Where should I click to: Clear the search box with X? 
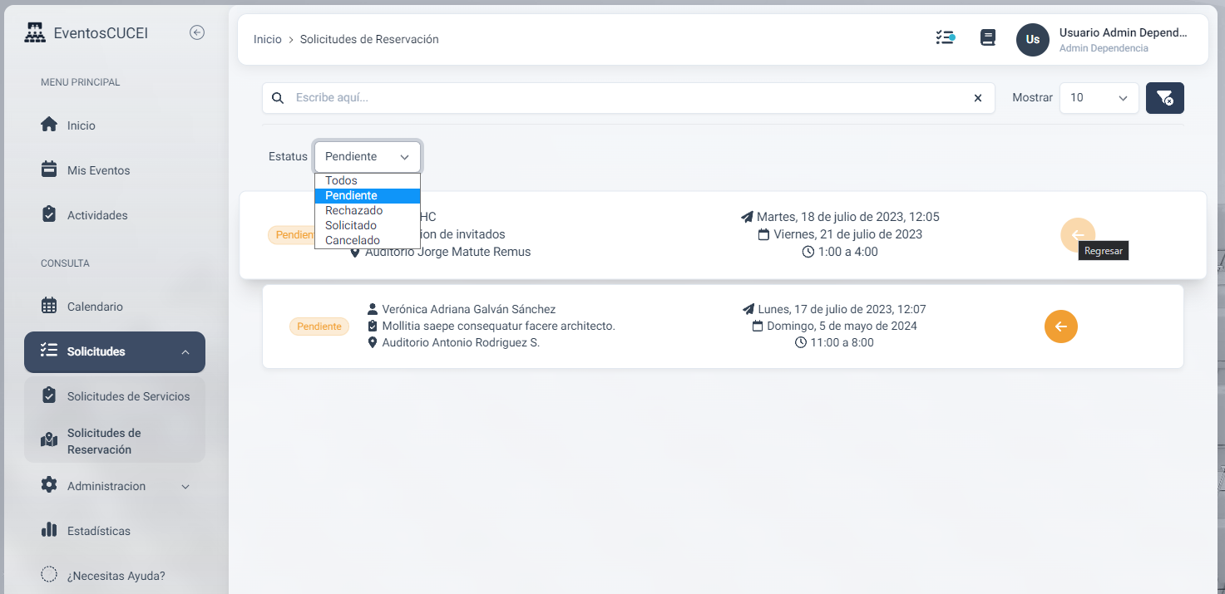978,98
